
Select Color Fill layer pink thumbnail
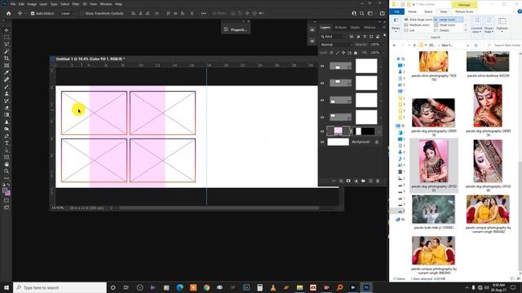[x=338, y=131]
